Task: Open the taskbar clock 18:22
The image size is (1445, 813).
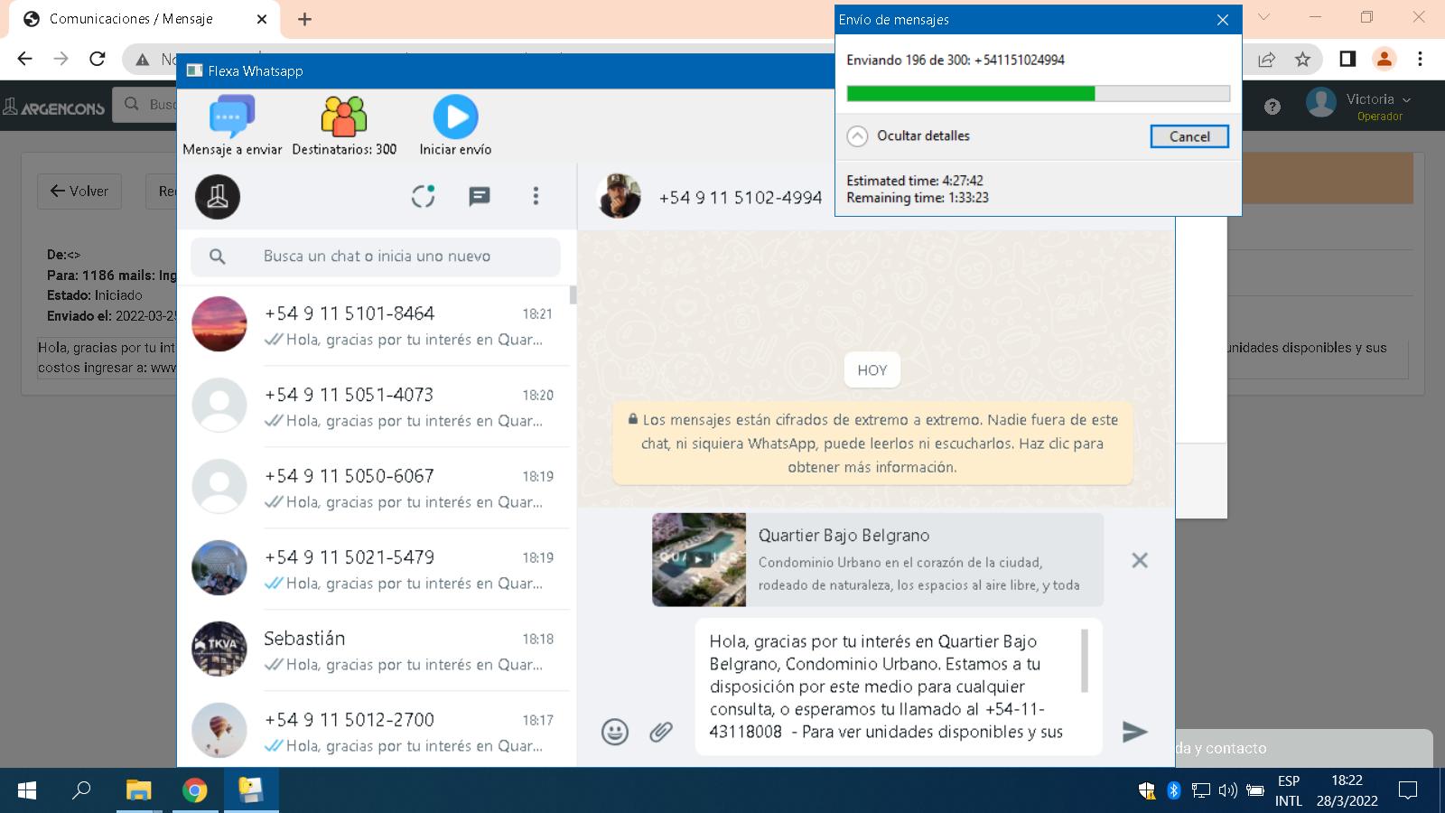Action: [1347, 791]
